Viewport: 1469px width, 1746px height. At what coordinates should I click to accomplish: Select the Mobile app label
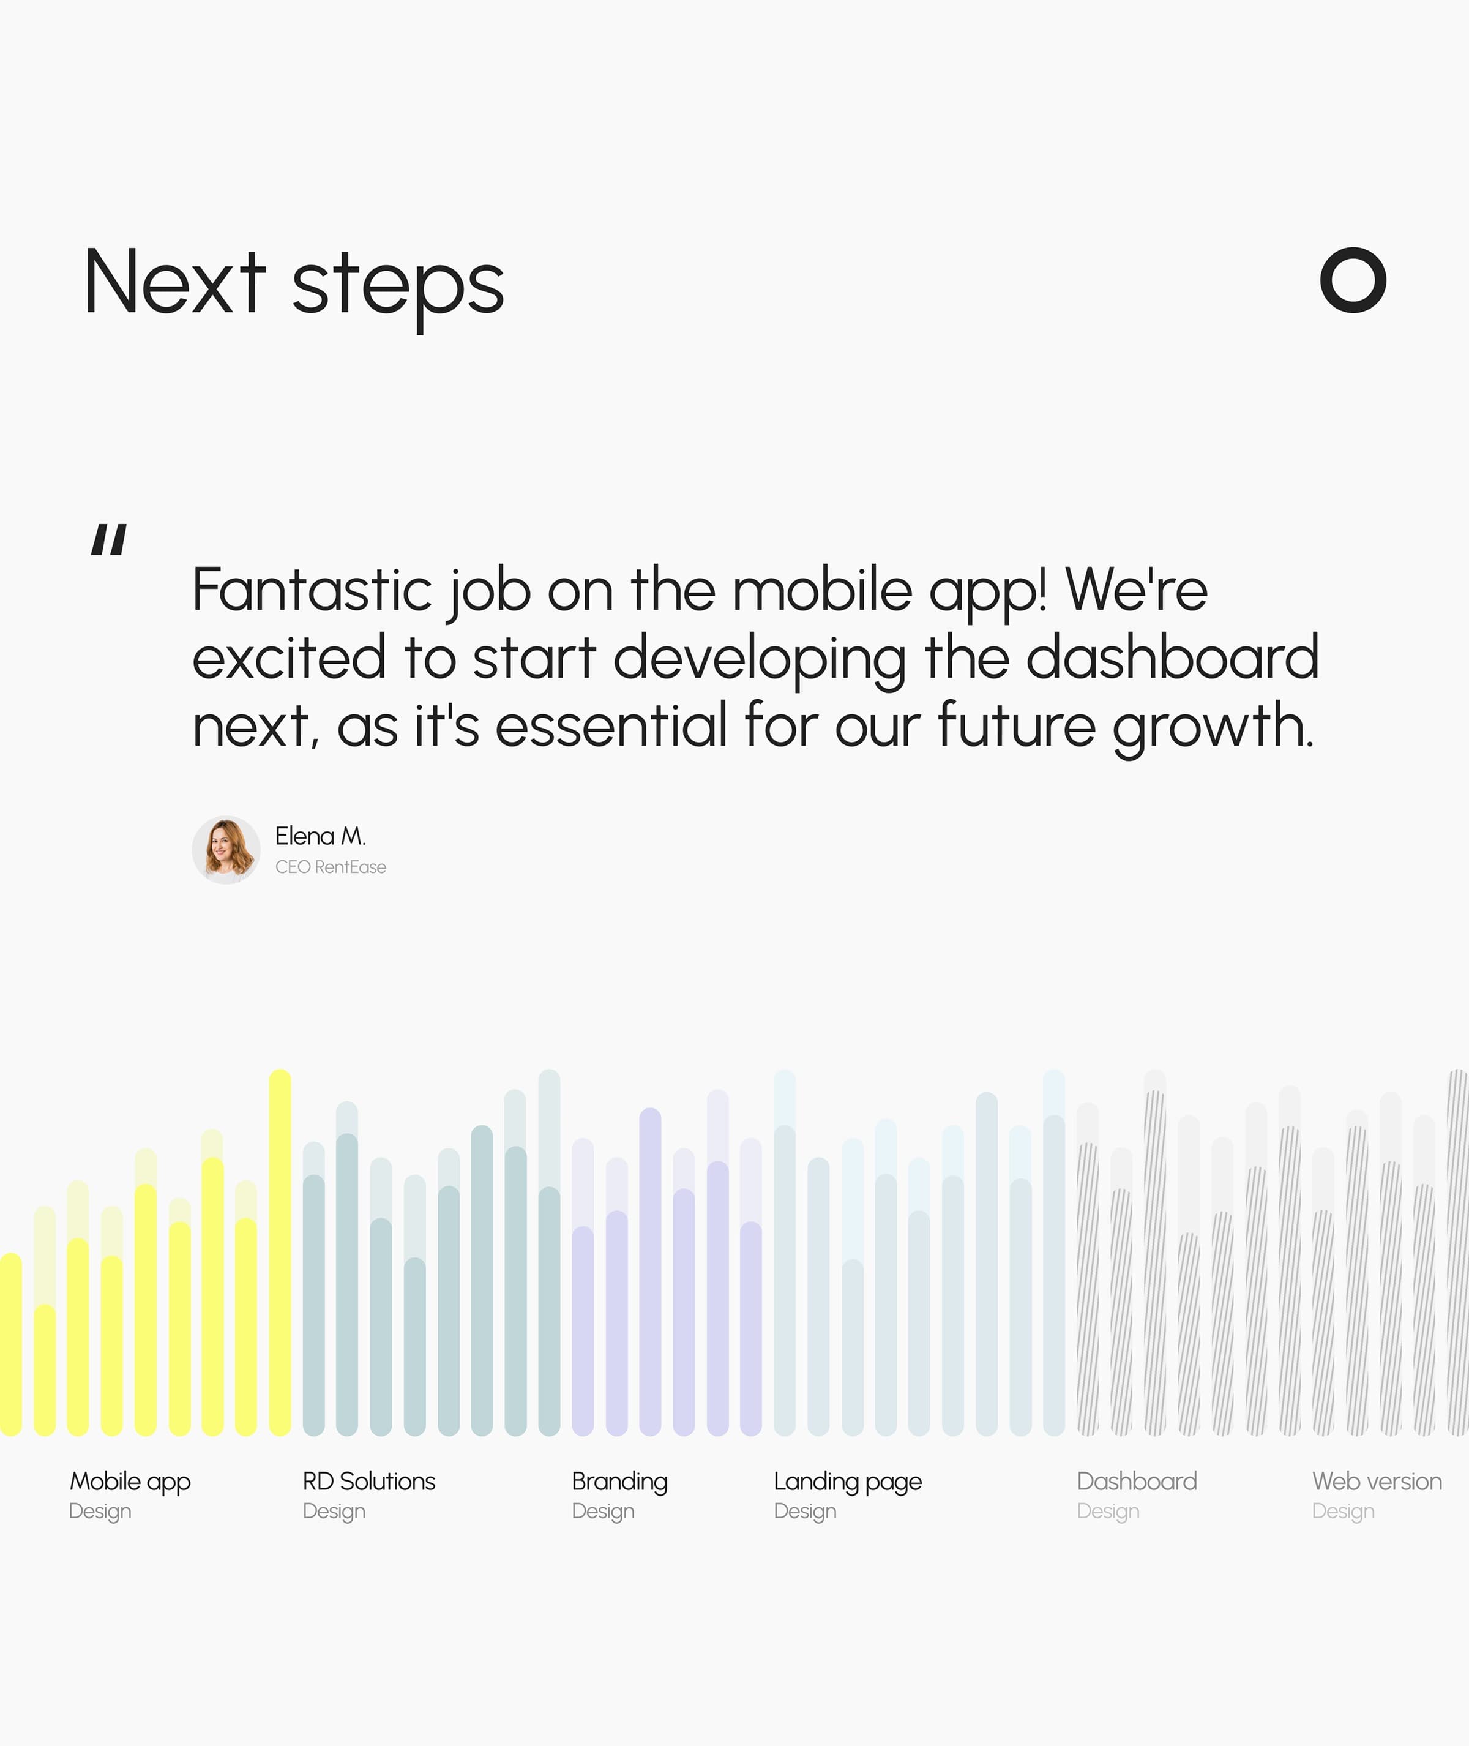pyautogui.click(x=130, y=1481)
